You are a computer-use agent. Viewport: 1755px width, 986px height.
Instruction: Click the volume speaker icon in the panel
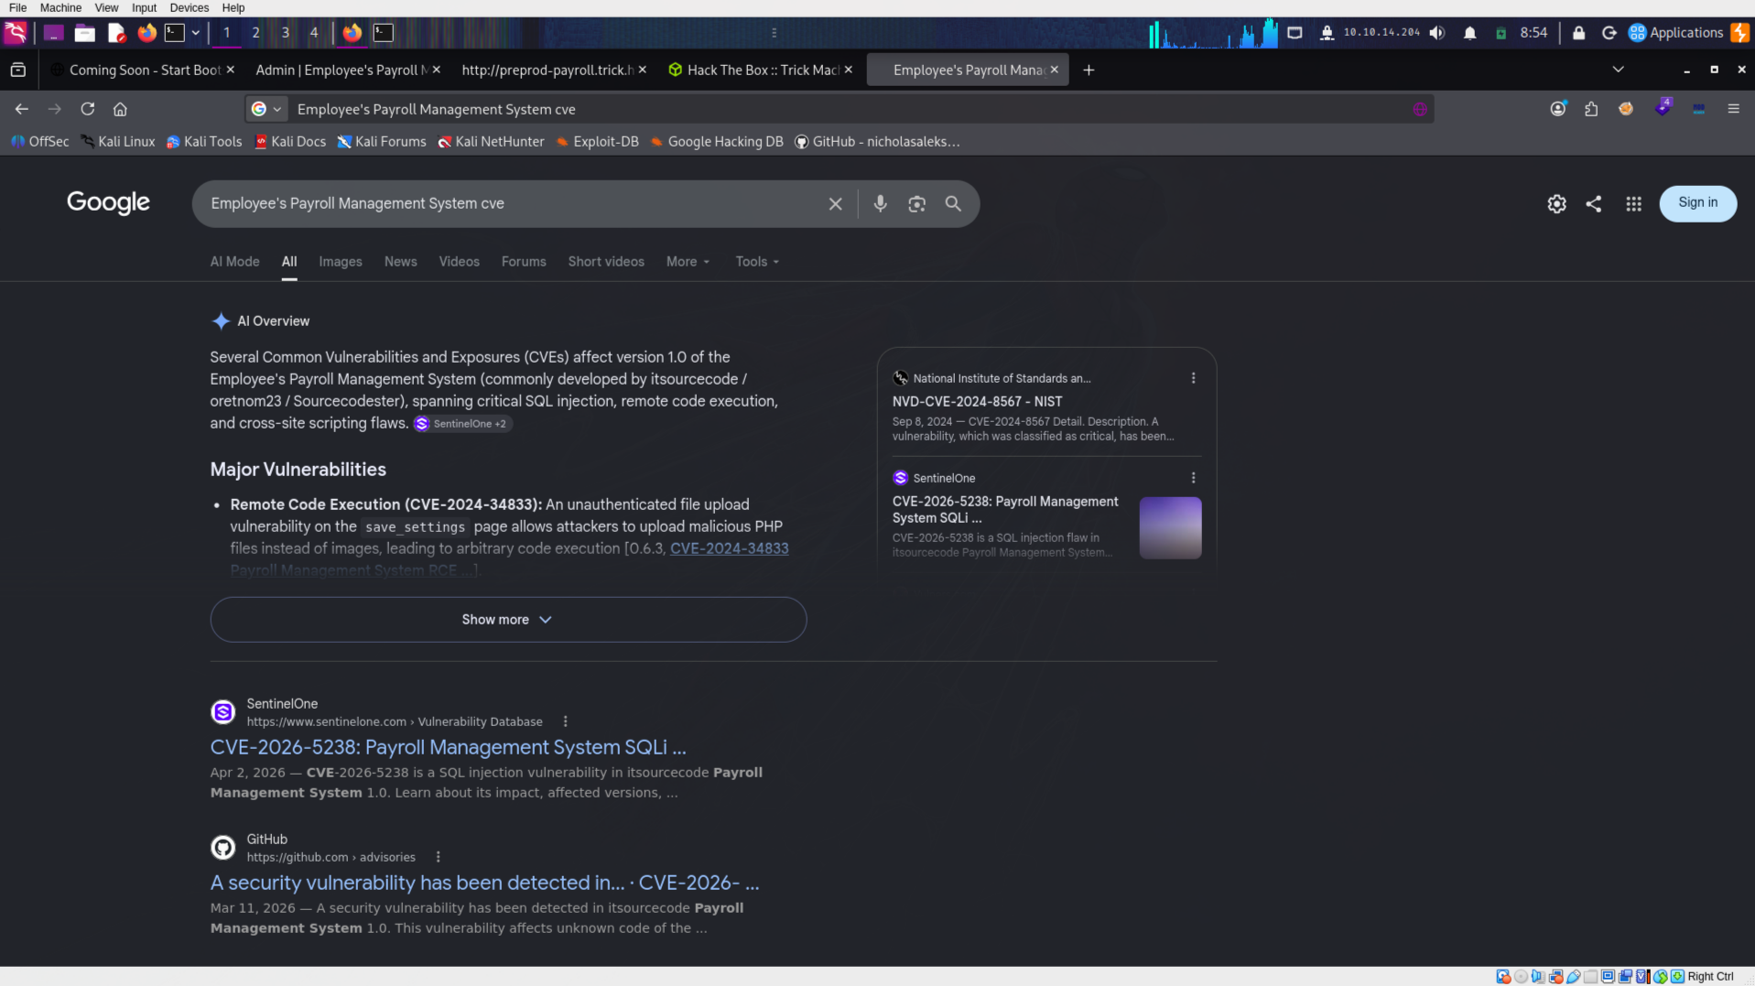point(1437,33)
